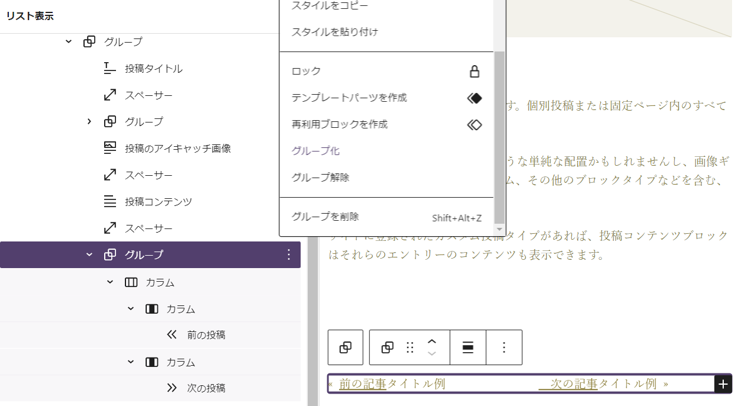Collapse the parent カラム columns item
Viewport: 738px width, 406px height.
coord(110,282)
